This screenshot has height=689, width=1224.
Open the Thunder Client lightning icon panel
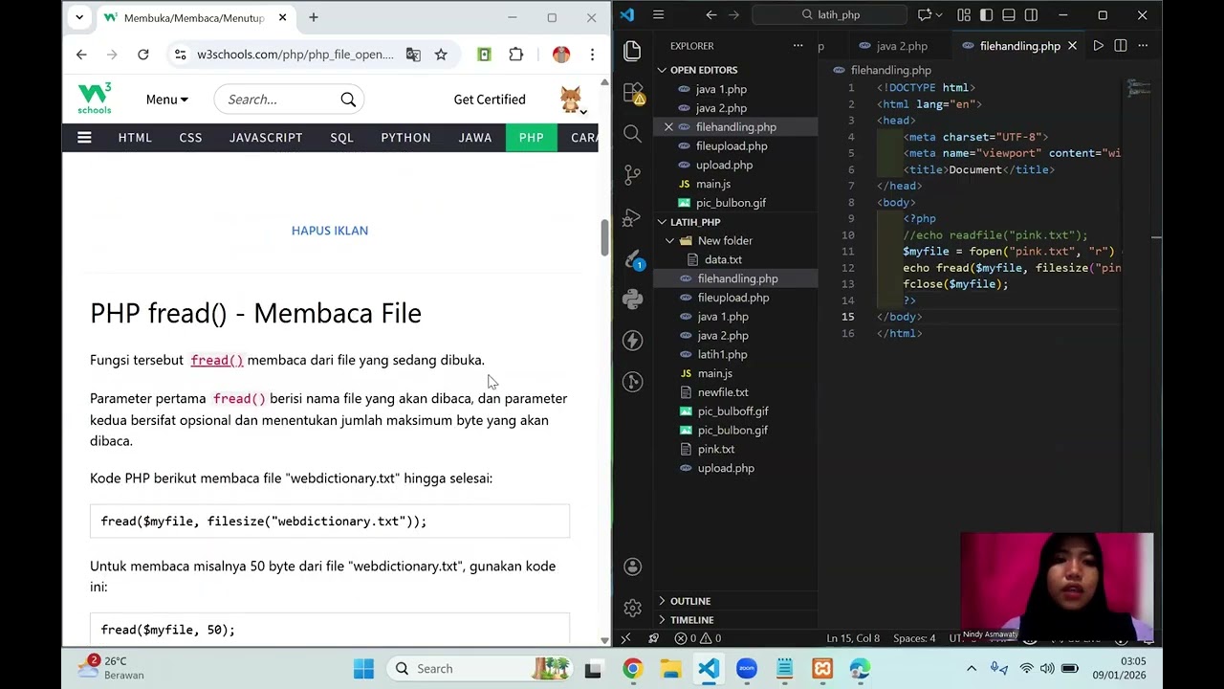(x=632, y=341)
